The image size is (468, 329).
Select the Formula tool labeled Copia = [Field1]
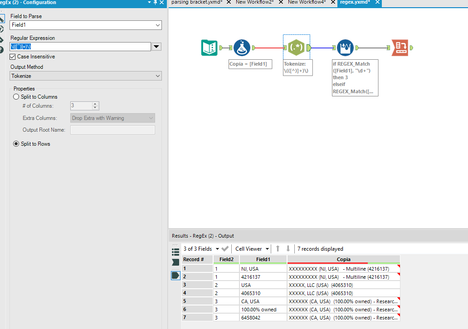242,48
